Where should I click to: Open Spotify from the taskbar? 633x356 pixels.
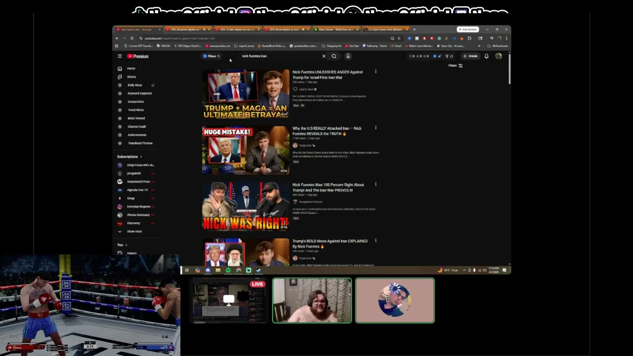click(228, 270)
